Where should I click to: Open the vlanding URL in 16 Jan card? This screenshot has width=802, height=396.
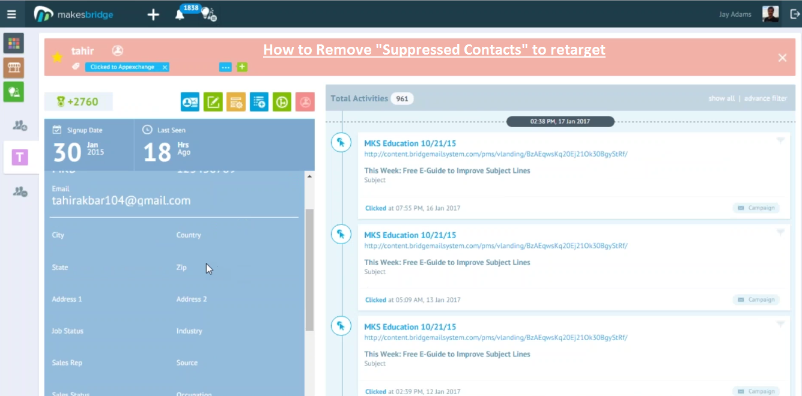point(496,154)
